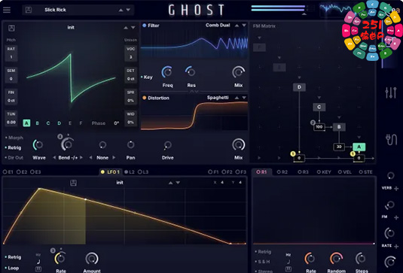Open the mixer faders icon on right sidebar

[x=391, y=93]
